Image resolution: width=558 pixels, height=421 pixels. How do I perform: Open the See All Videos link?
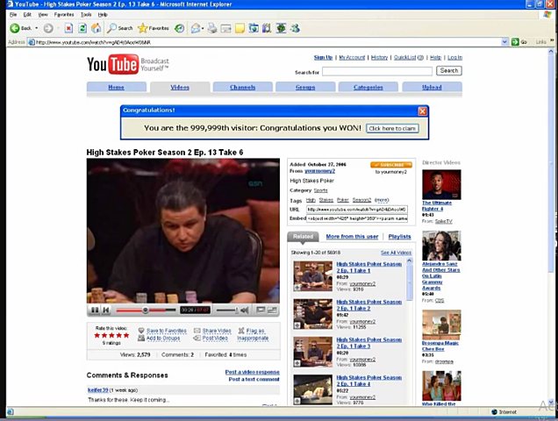(396, 253)
